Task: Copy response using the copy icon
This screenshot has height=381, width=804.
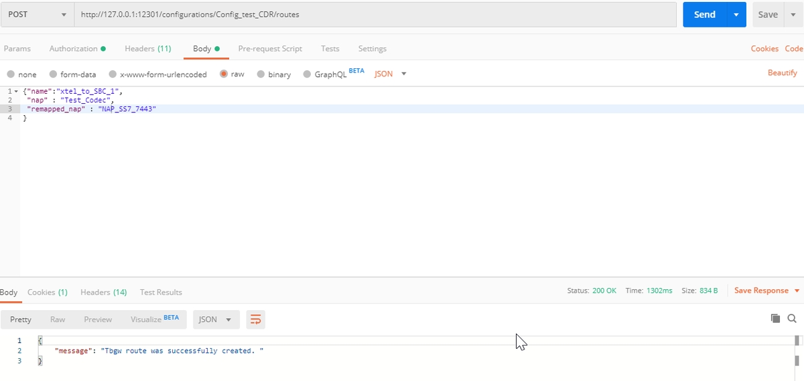Action: click(x=775, y=319)
